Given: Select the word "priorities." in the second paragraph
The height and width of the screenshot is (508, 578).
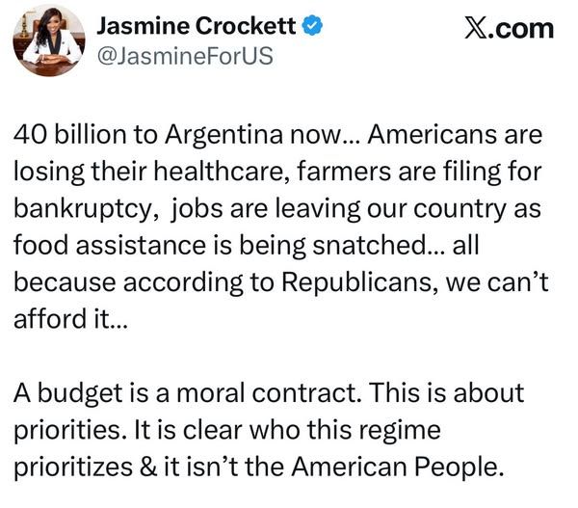Looking at the screenshot, I should click(67, 431).
